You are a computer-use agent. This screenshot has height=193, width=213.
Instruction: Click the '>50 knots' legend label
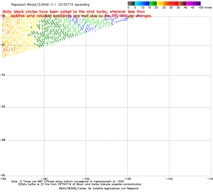pos(205,8)
